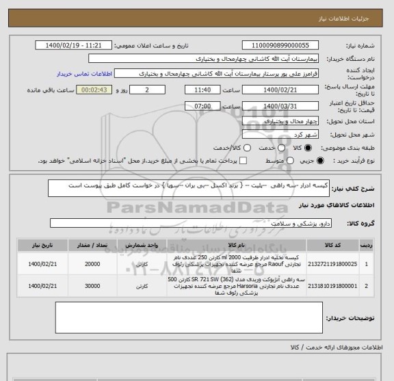Click the واحد شمارش column header
This screenshot has width=394, height=381.
tap(142, 246)
